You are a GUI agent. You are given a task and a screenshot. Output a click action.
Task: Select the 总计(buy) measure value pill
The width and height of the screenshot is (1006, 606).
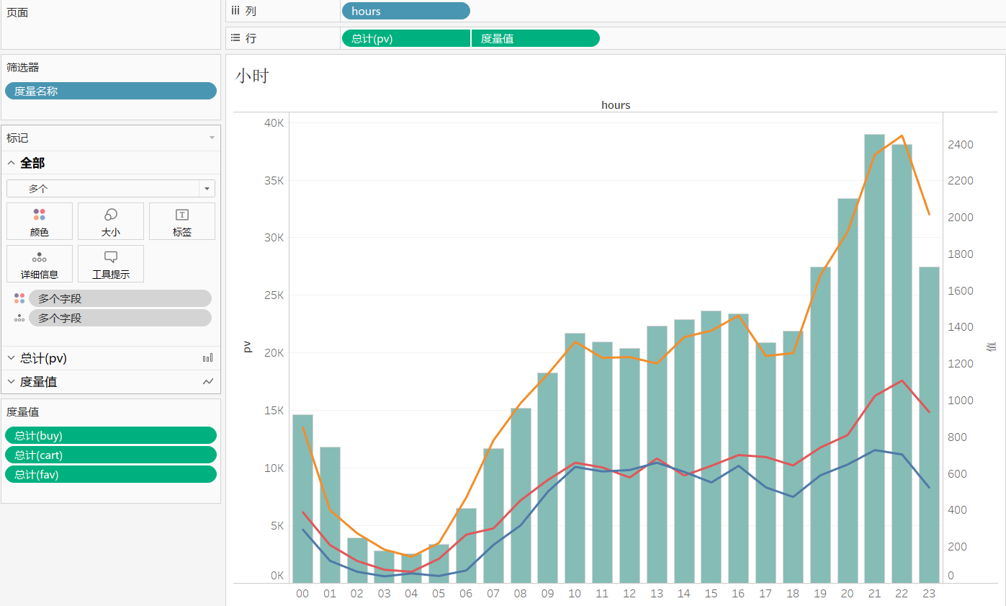tap(111, 435)
